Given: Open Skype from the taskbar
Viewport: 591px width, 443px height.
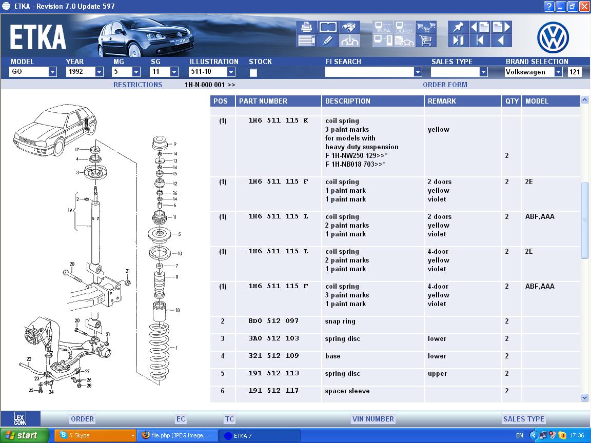Looking at the screenshot, I should 95,435.
